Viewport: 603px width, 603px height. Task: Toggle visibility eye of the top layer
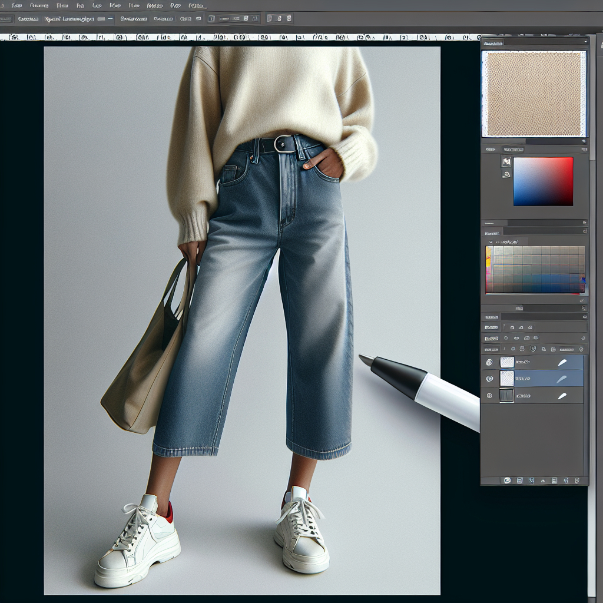pos(489,363)
